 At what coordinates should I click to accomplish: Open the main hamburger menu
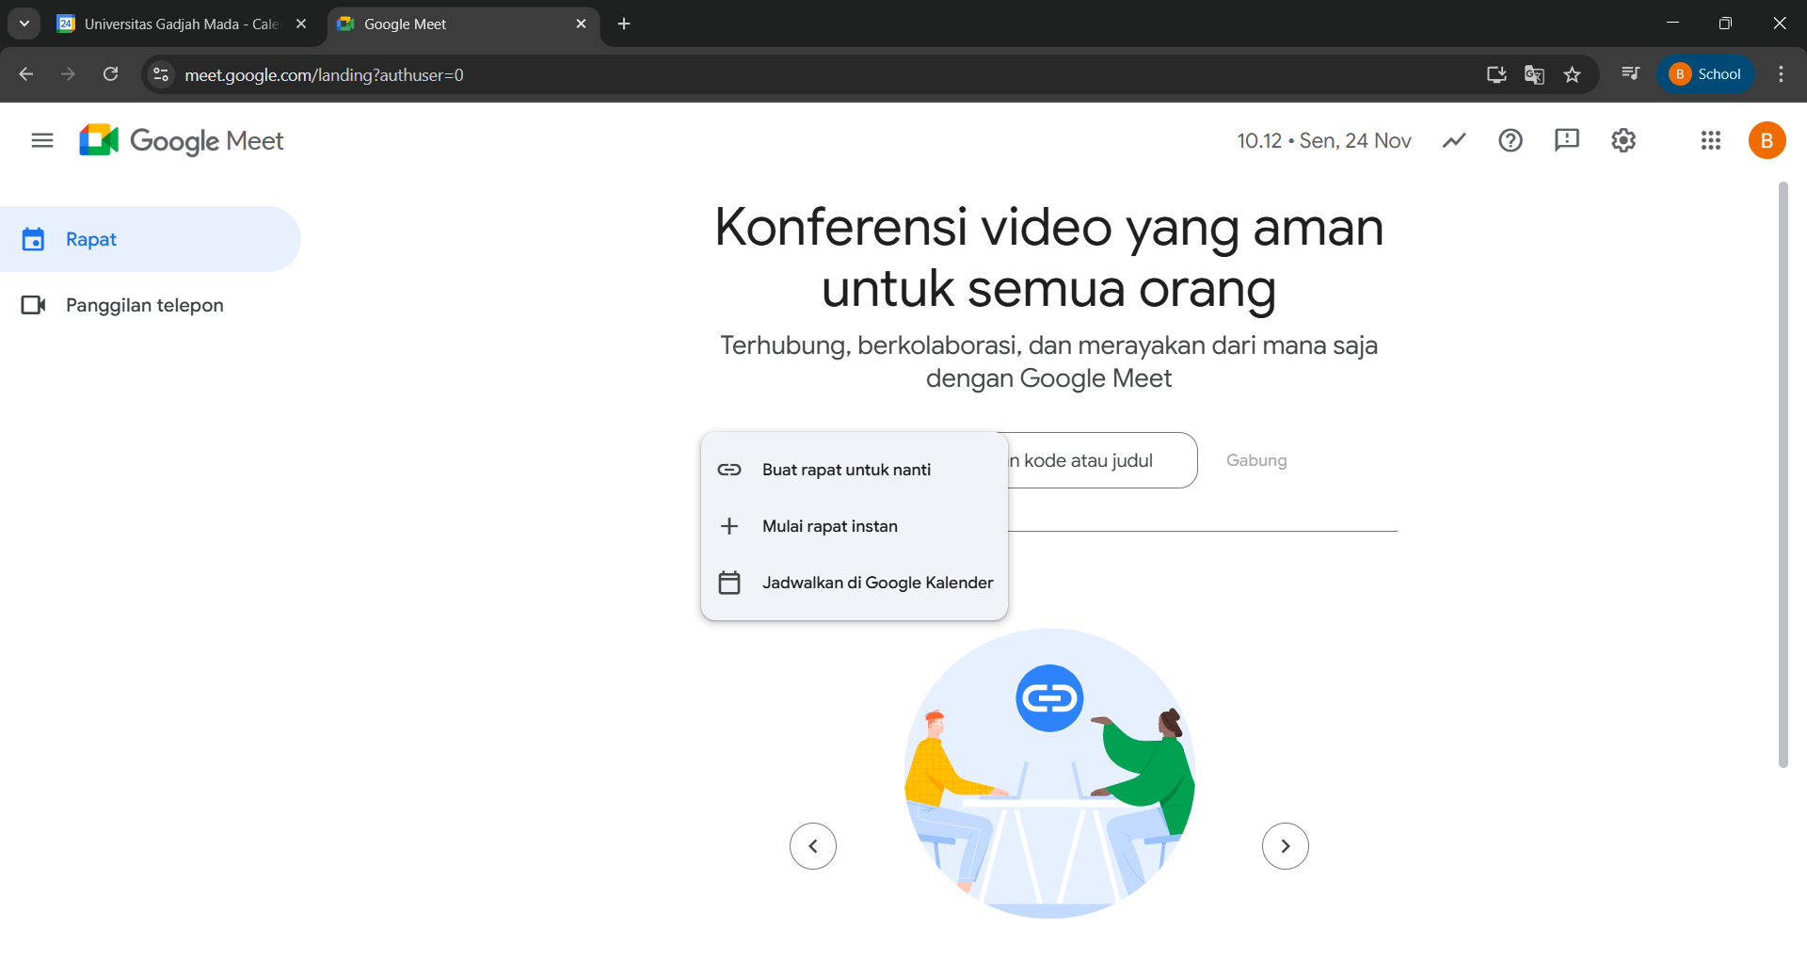point(42,141)
